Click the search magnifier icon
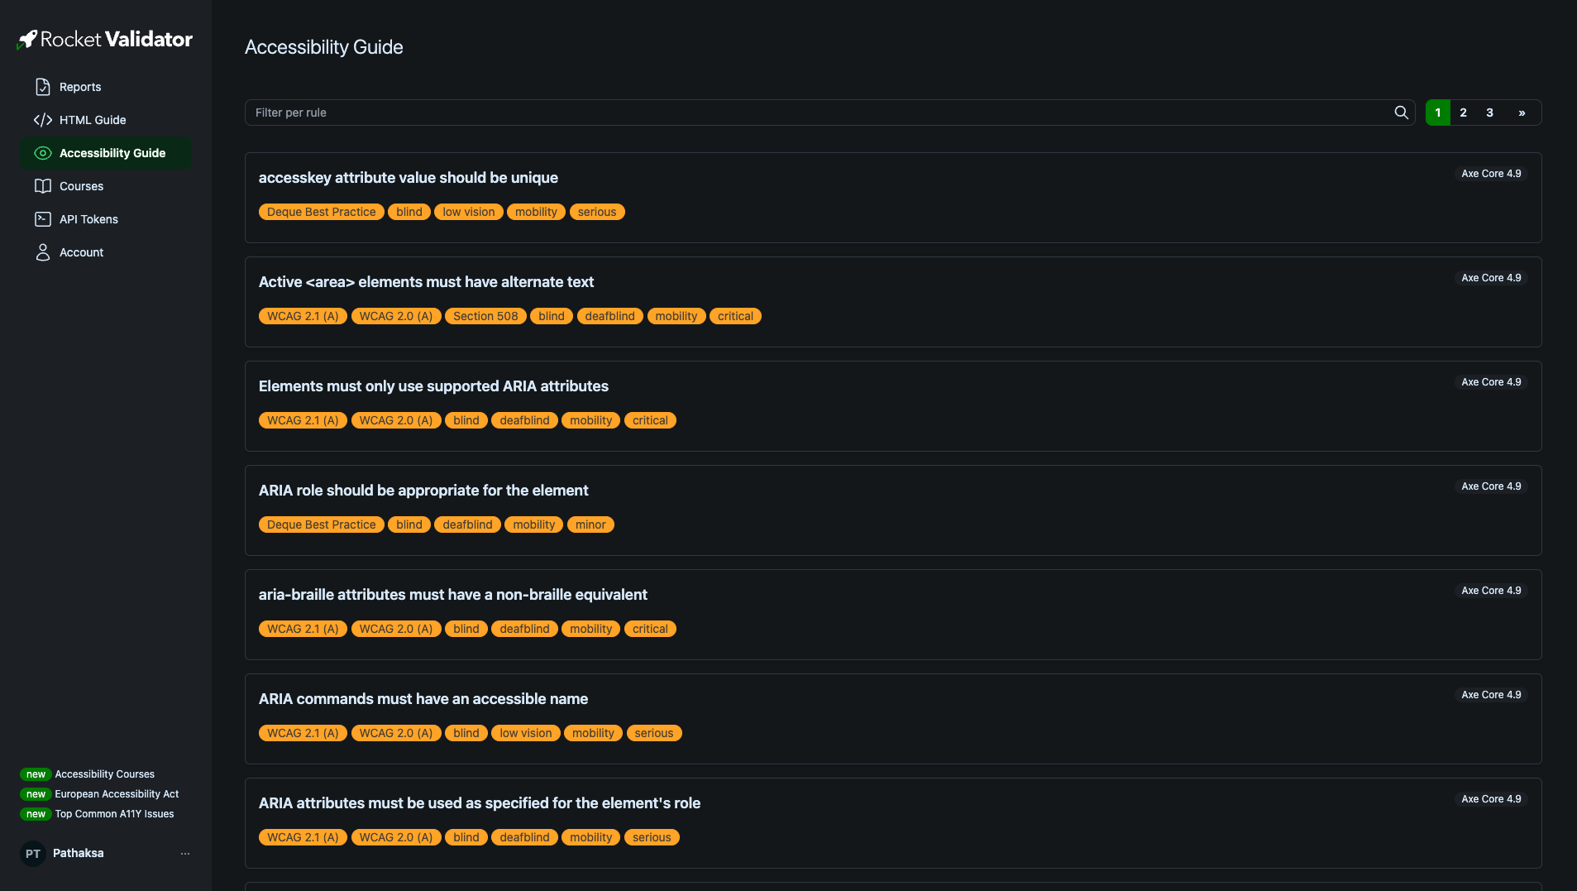The width and height of the screenshot is (1577, 891). click(x=1401, y=113)
